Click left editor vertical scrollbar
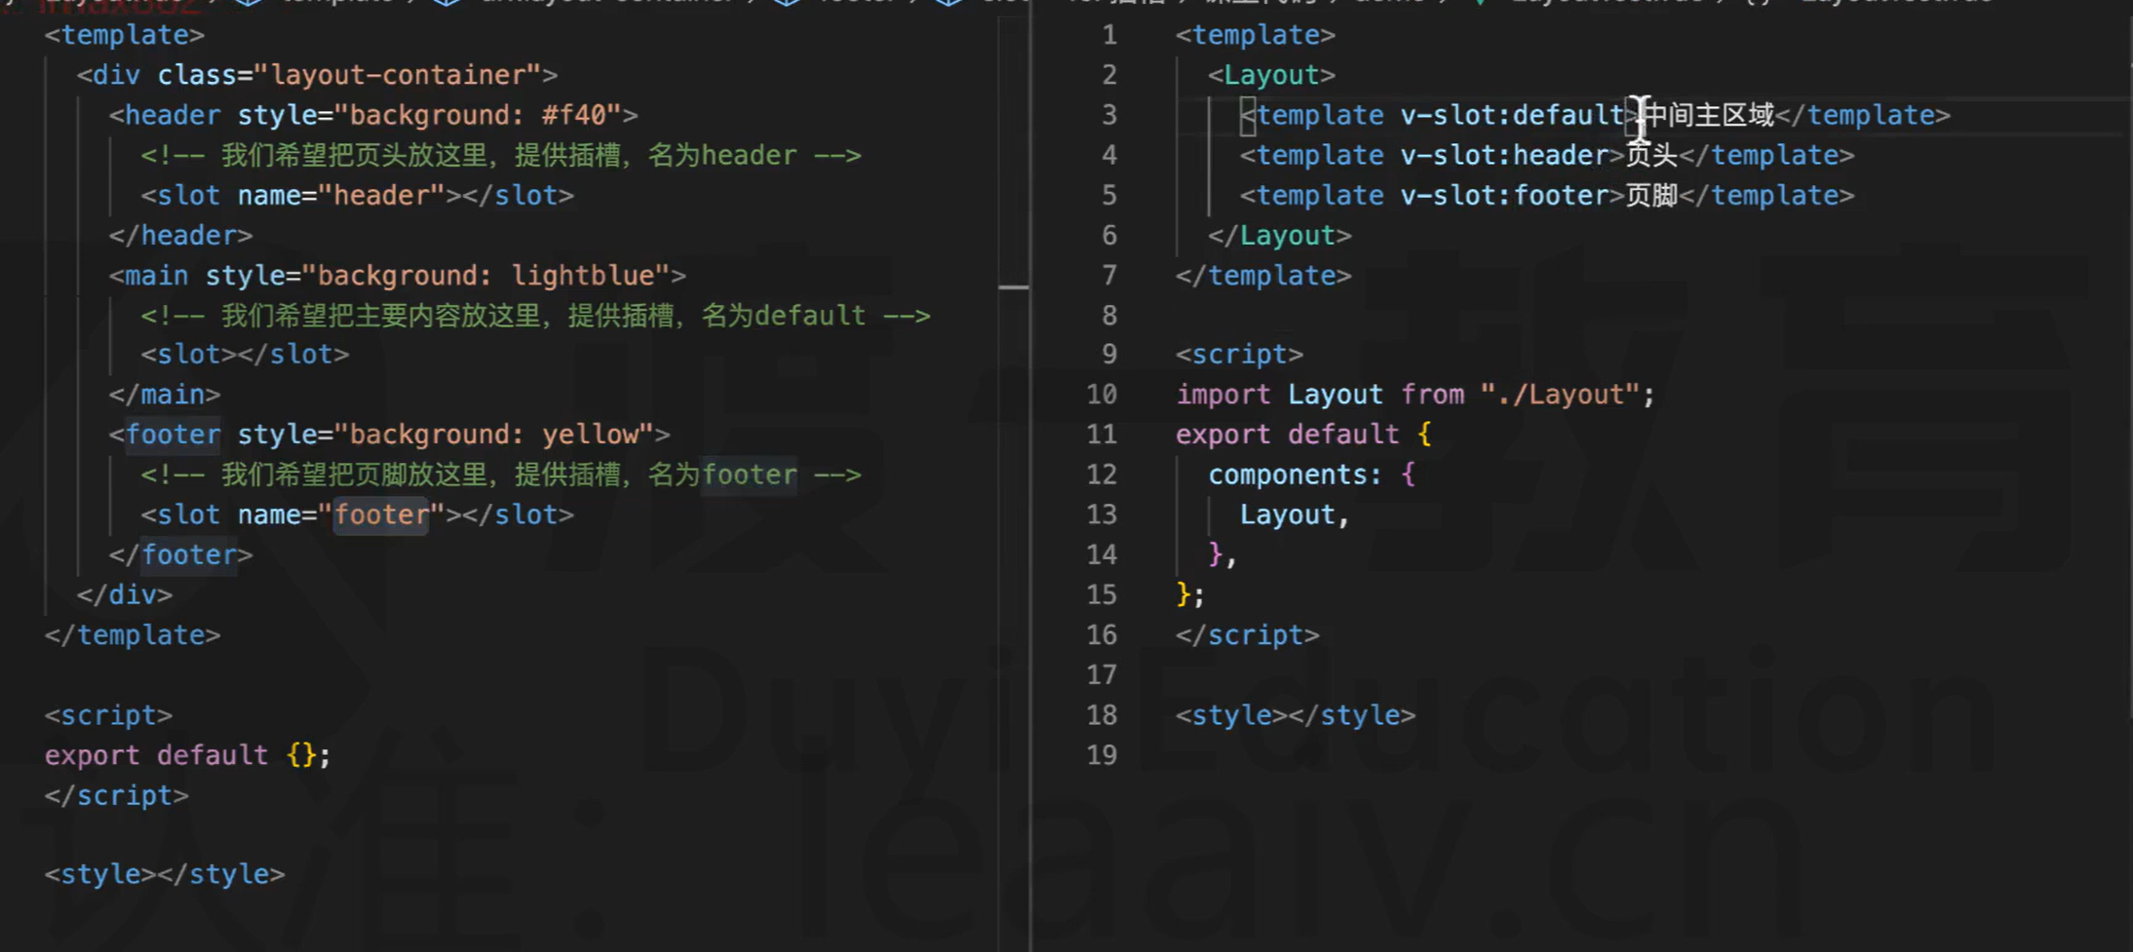The height and width of the screenshot is (952, 2133). 1014,482
